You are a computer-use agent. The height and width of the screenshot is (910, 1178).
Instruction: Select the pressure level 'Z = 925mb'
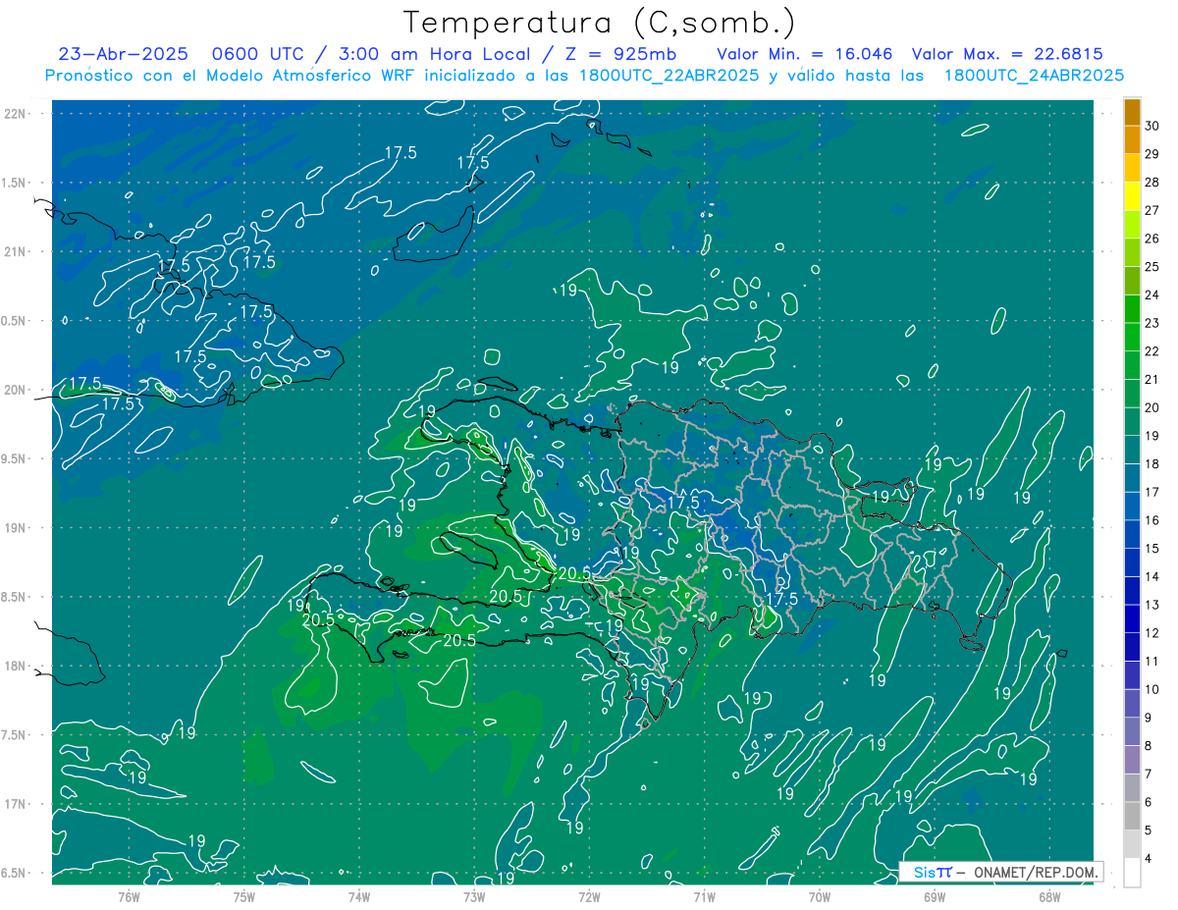click(620, 54)
